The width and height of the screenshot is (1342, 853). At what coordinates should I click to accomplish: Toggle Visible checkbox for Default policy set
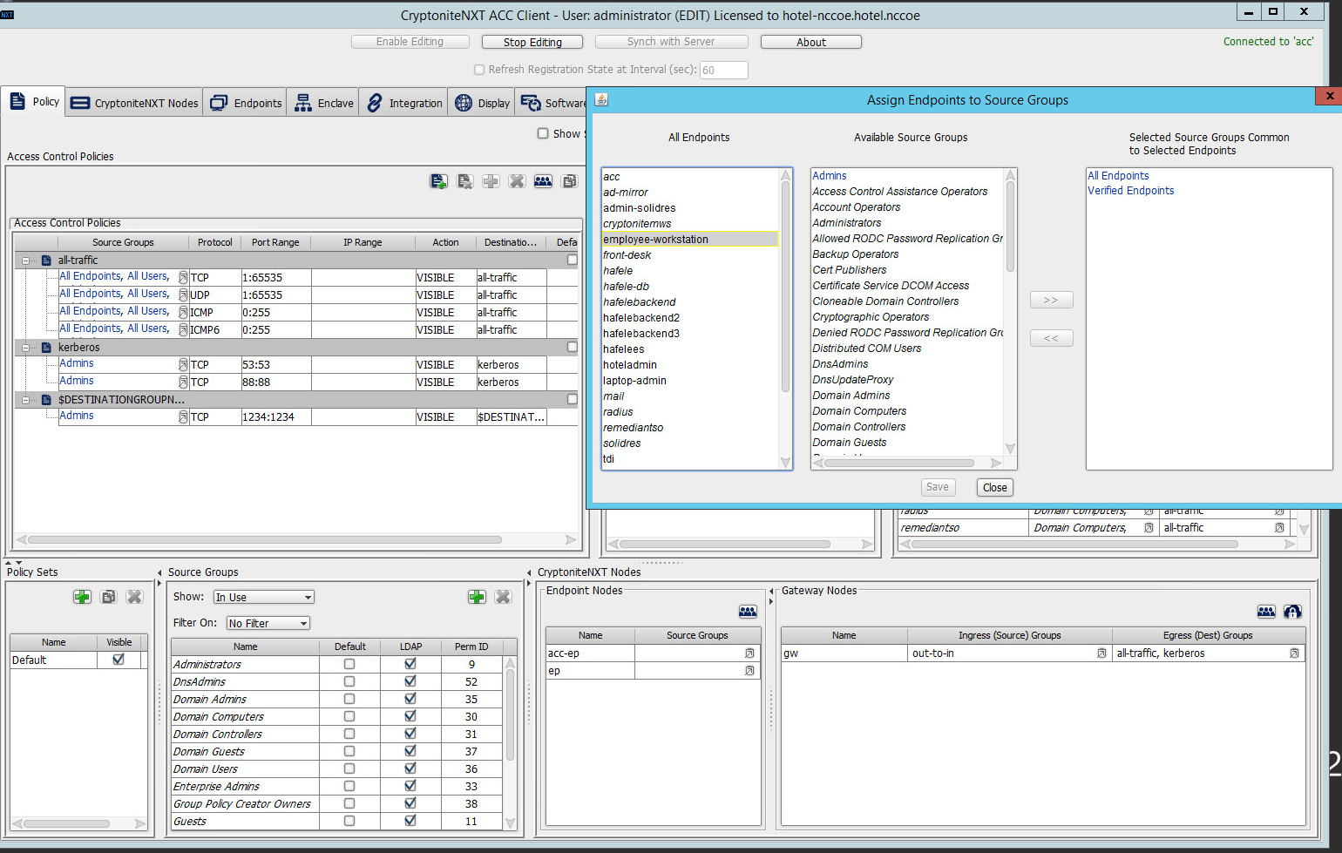click(119, 660)
